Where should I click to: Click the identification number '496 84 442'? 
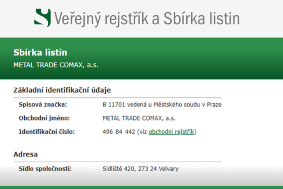118,132
